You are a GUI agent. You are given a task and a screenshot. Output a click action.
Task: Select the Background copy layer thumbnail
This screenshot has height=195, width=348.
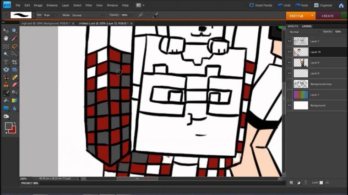tap(300, 84)
